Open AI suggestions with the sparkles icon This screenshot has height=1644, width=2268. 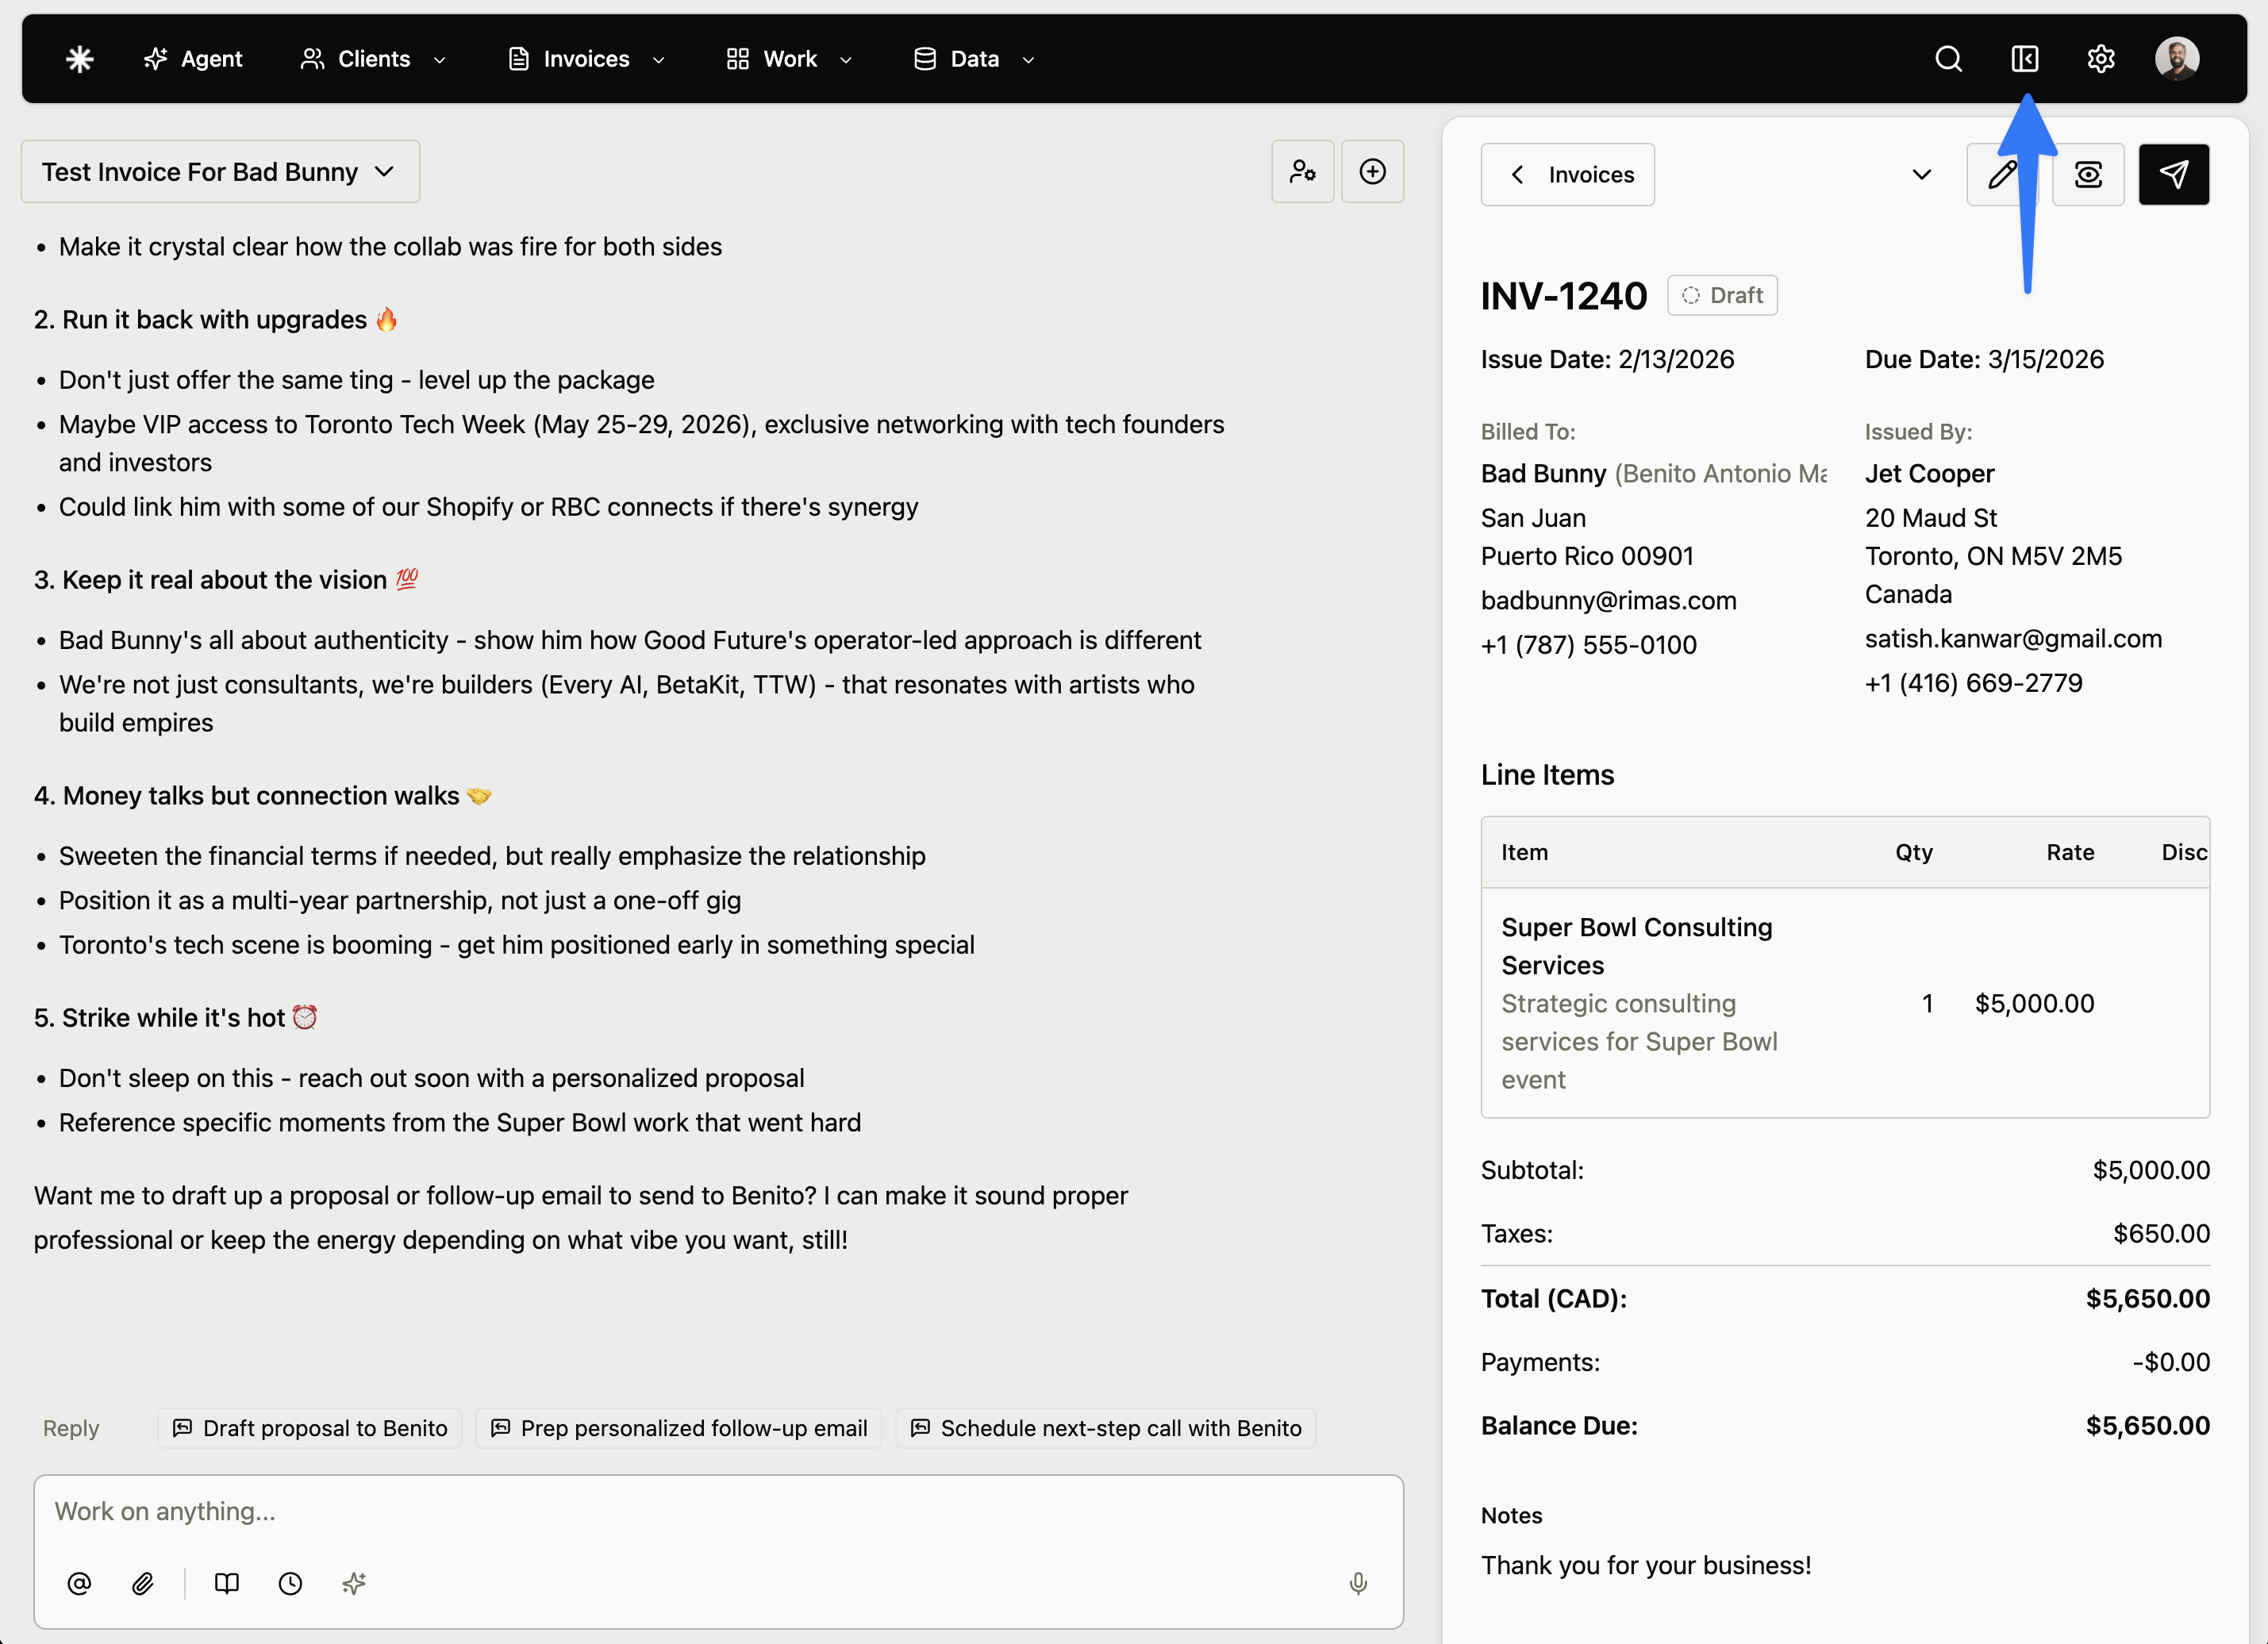click(353, 1583)
